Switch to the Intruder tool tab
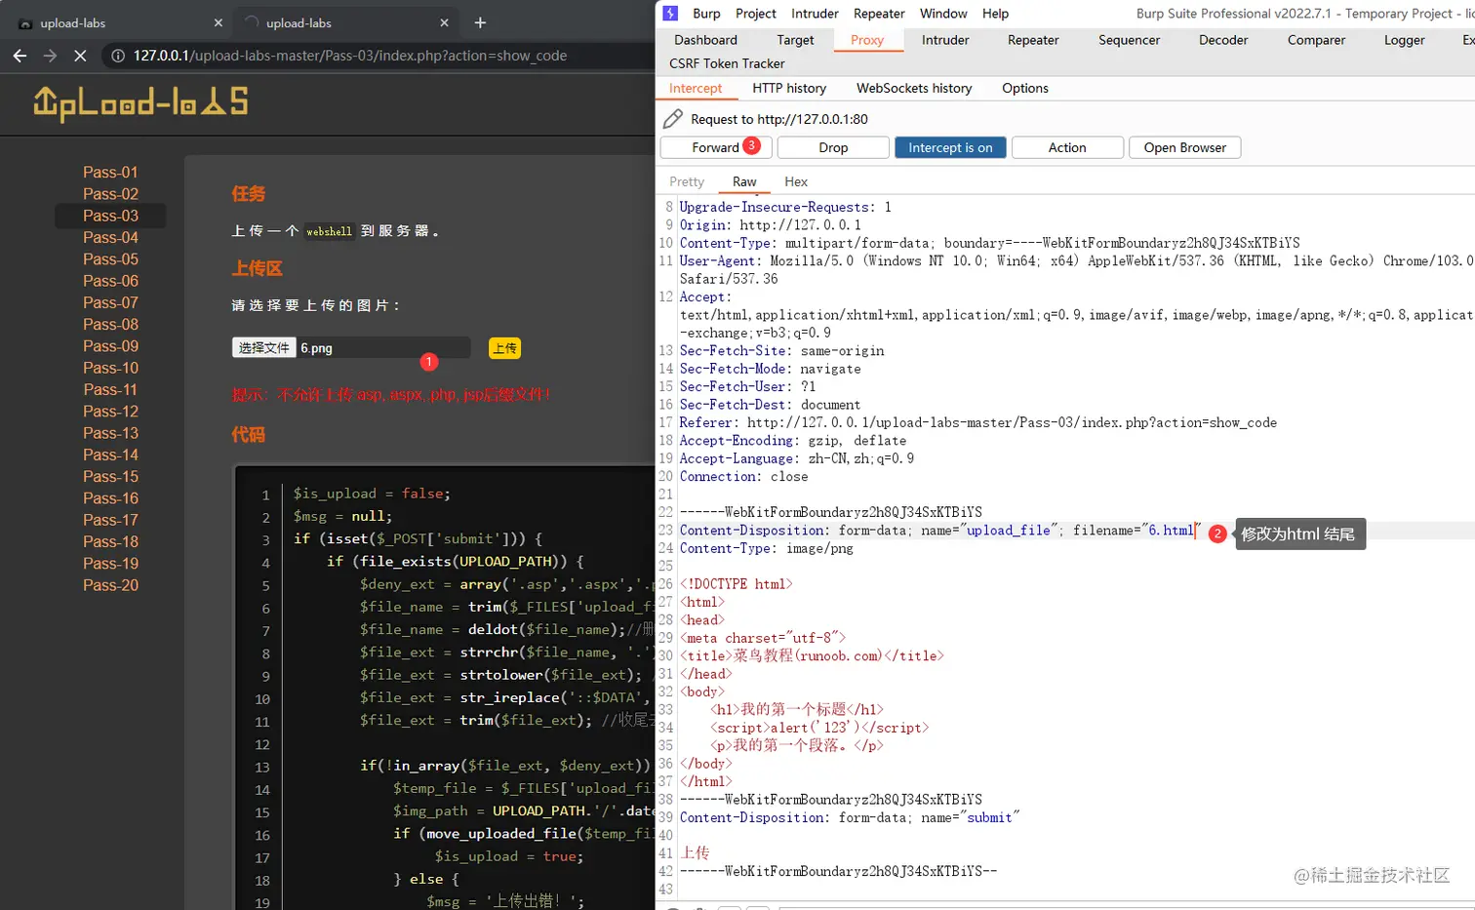Image resolution: width=1475 pixels, height=910 pixels. [x=945, y=40]
